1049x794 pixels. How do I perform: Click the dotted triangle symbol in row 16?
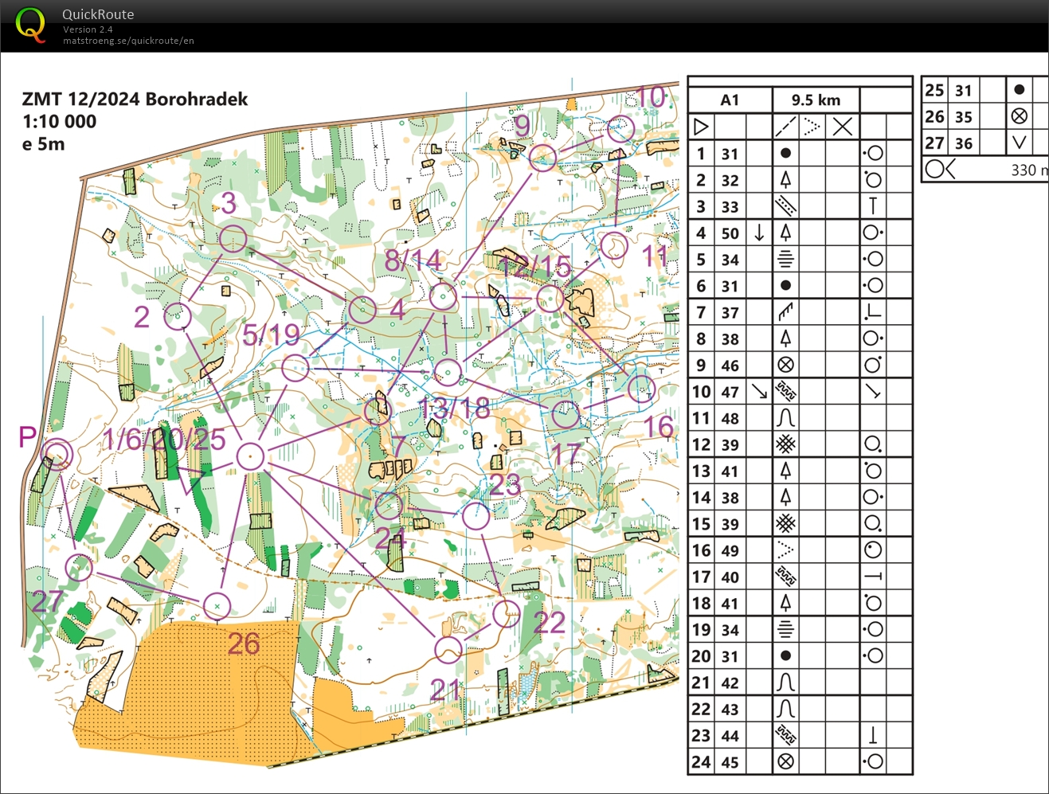pyautogui.click(x=785, y=550)
